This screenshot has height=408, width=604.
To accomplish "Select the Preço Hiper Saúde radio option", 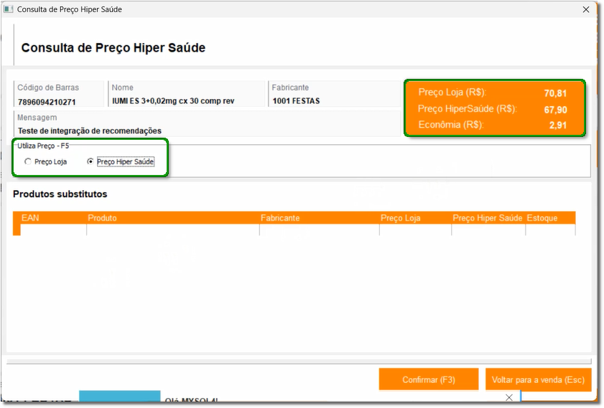I will [x=121, y=162].
